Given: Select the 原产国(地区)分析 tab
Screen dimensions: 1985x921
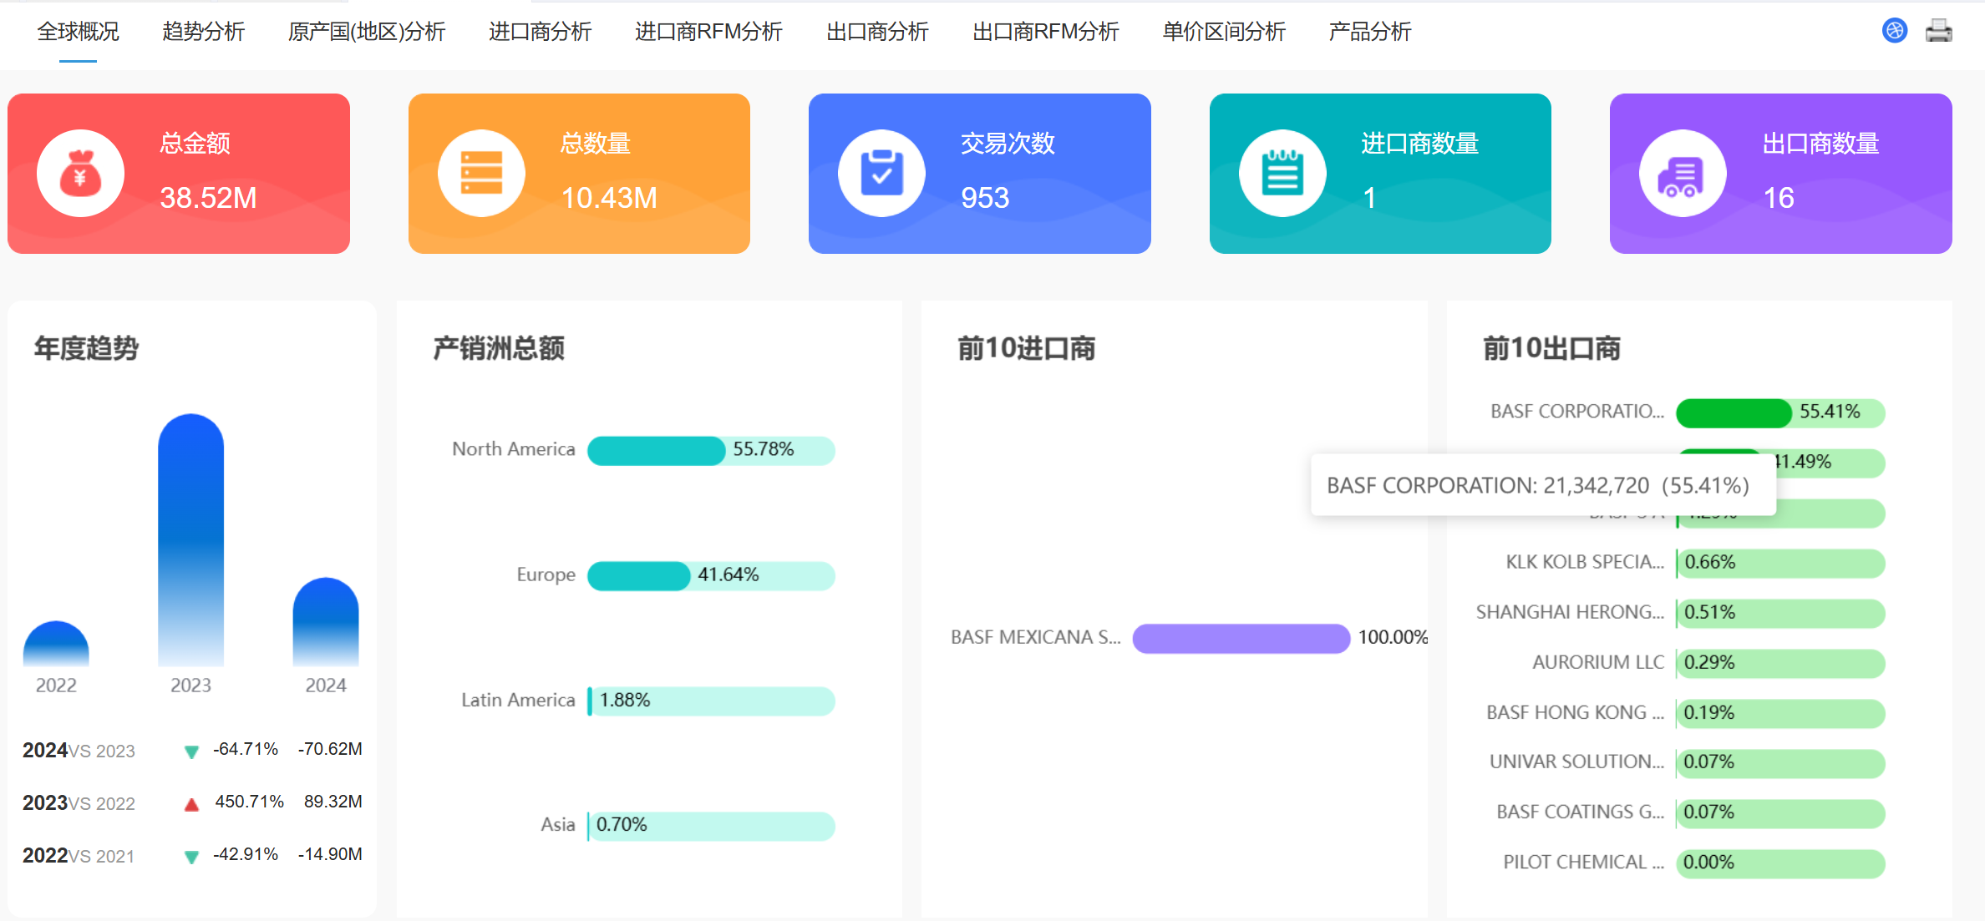Looking at the screenshot, I should pos(366,32).
